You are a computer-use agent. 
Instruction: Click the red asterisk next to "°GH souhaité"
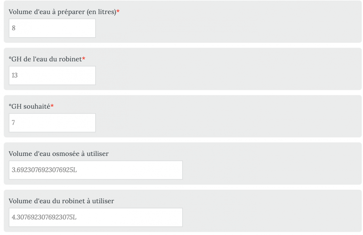52,106
